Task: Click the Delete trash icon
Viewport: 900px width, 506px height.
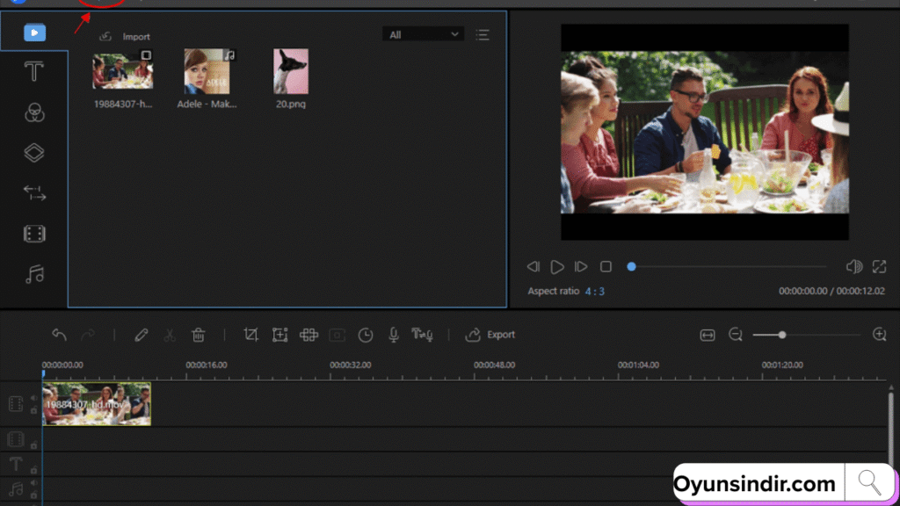Action: (x=199, y=335)
